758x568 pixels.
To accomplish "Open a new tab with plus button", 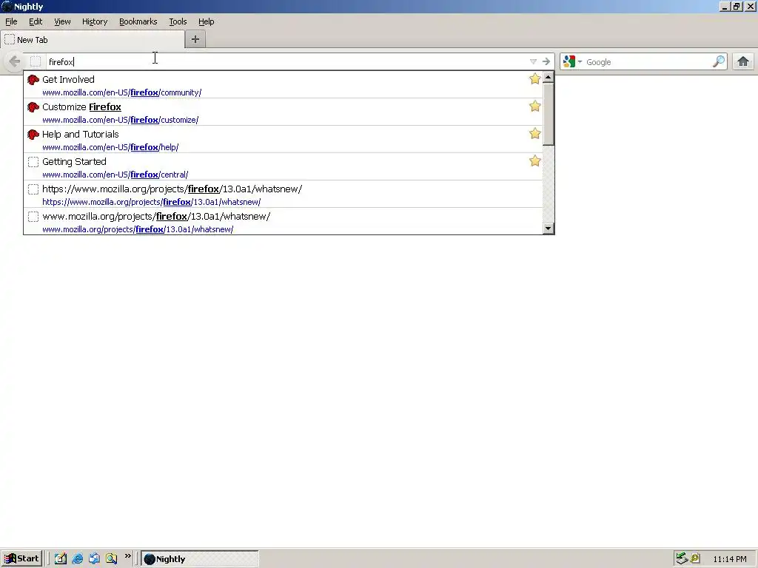I will [x=195, y=40].
